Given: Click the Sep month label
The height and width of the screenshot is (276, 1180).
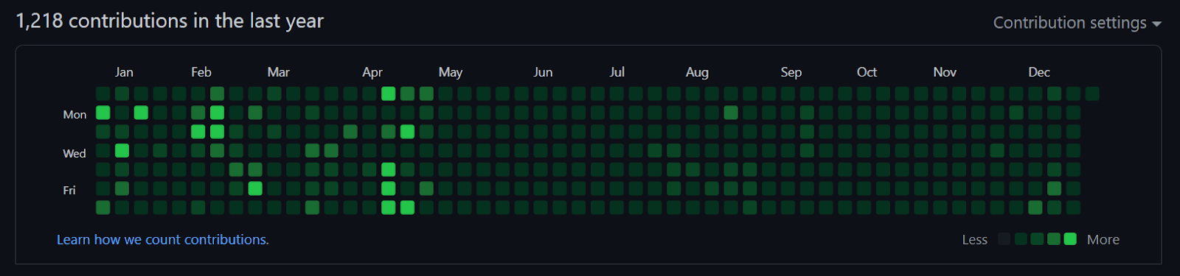Looking at the screenshot, I should pyautogui.click(x=791, y=72).
